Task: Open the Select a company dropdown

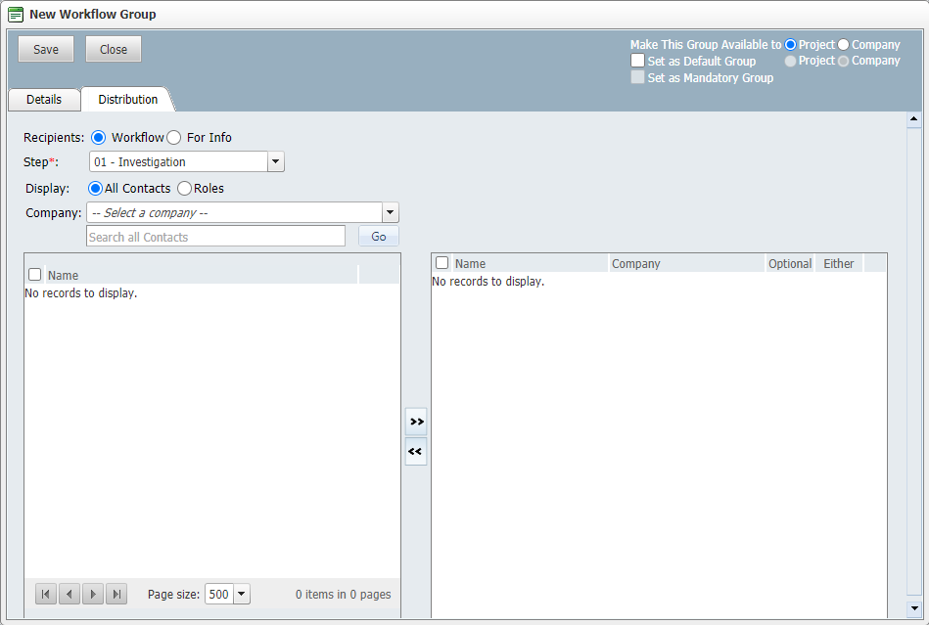Action: (x=390, y=212)
